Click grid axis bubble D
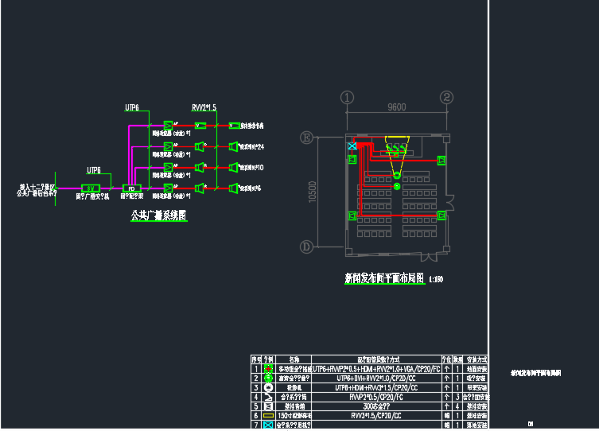The image size is (599, 431). point(306,247)
